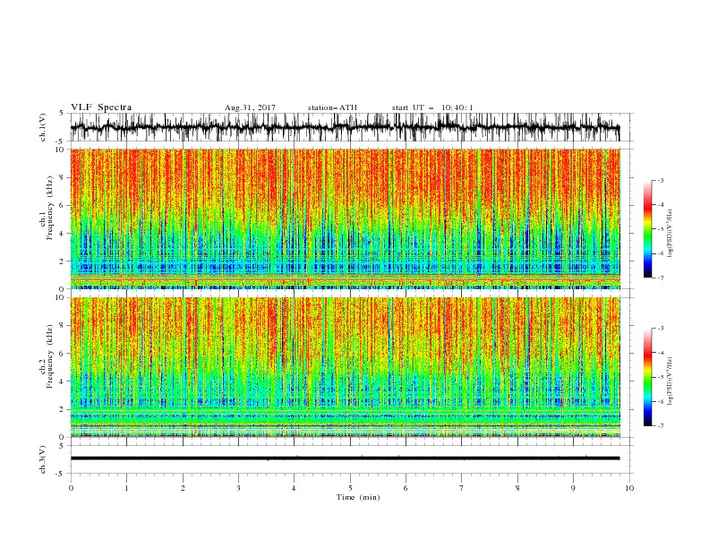The image size is (709, 548).
Task: Select the ch.2 spectrogram color scale bar
Action: (x=647, y=377)
